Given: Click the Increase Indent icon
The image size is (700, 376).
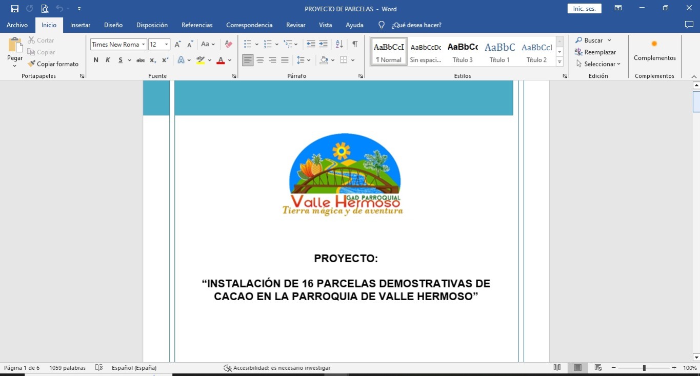Looking at the screenshot, I should click(x=323, y=45).
